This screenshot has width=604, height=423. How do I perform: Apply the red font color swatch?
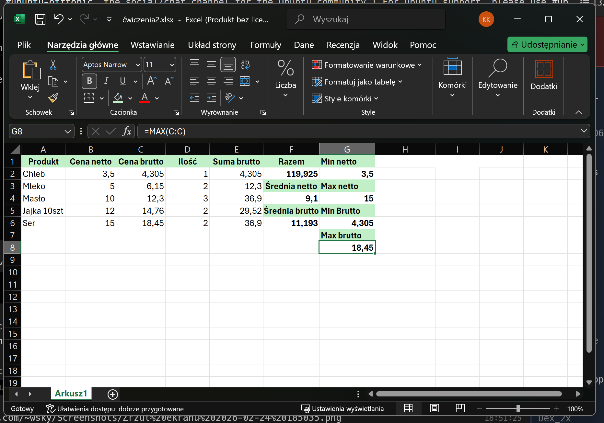click(x=145, y=98)
